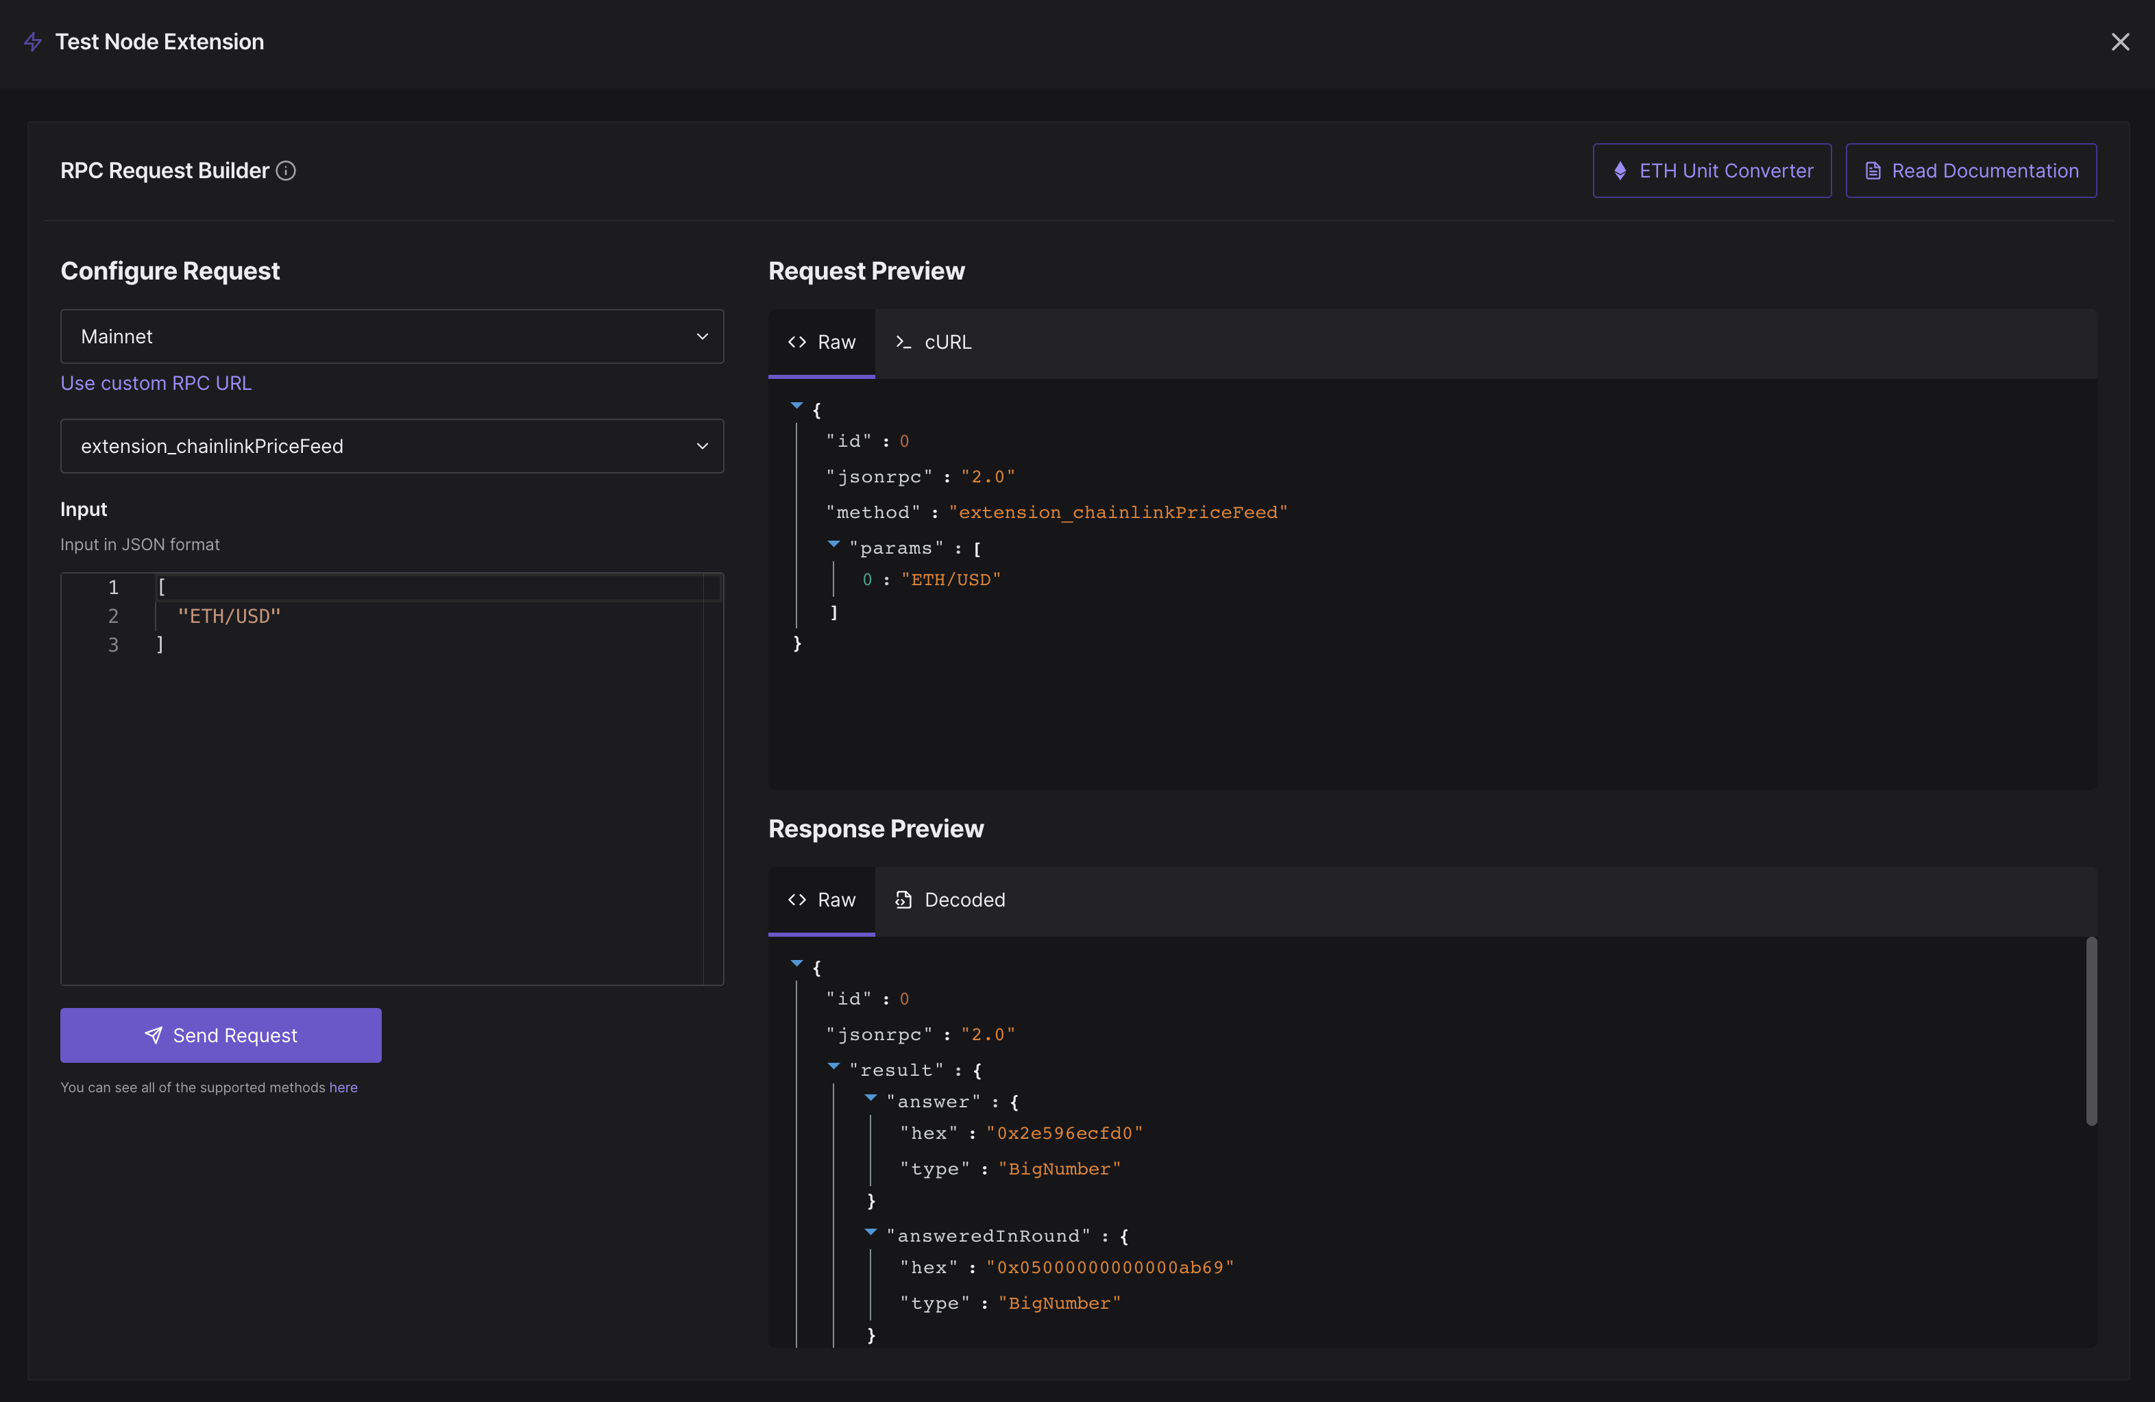The height and width of the screenshot is (1402, 2155).
Task: Click the code brackets icon on request Raw tab
Action: [x=796, y=342]
